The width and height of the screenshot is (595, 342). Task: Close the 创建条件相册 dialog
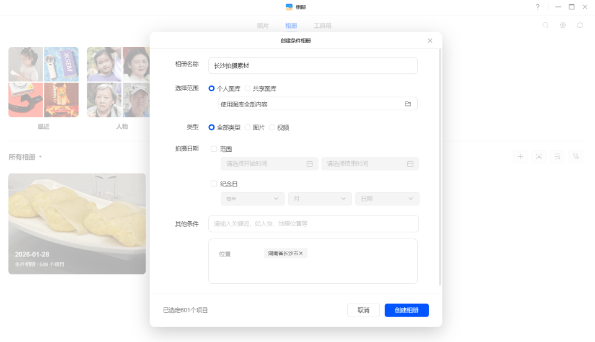pyautogui.click(x=430, y=40)
